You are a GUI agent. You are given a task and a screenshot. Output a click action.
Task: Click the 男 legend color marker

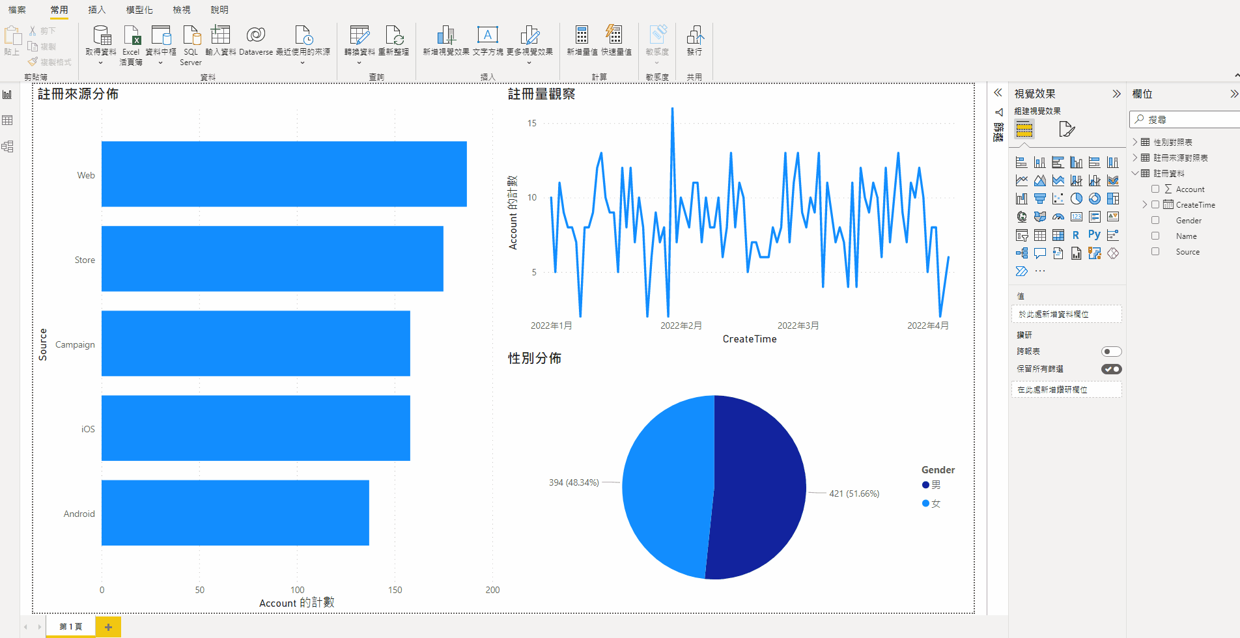(x=925, y=485)
